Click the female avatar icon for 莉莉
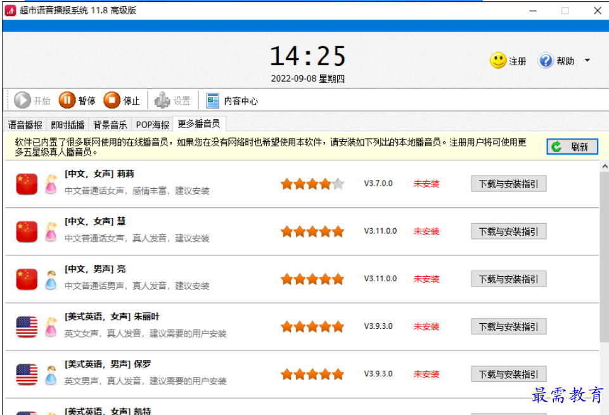This screenshot has height=415, width=609. click(x=51, y=184)
